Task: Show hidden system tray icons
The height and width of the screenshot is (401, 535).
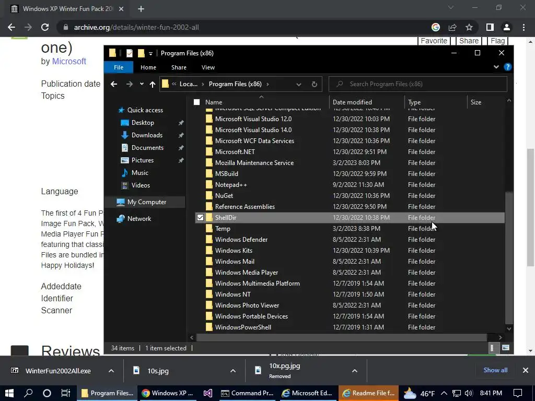Action: pyautogui.click(x=444, y=393)
